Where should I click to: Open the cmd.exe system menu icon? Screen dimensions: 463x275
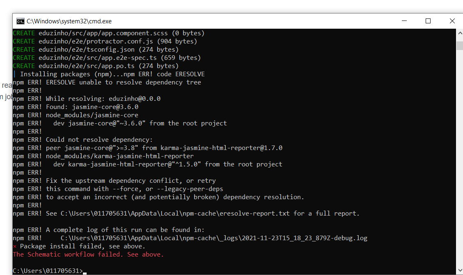pyautogui.click(x=21, y=21)
